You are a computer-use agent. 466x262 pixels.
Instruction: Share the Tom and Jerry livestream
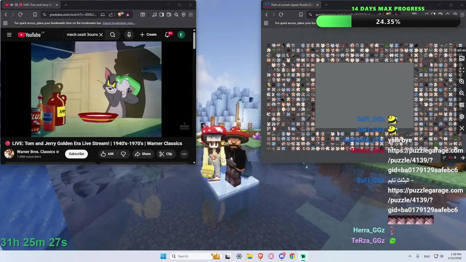[x=143, y=154]
